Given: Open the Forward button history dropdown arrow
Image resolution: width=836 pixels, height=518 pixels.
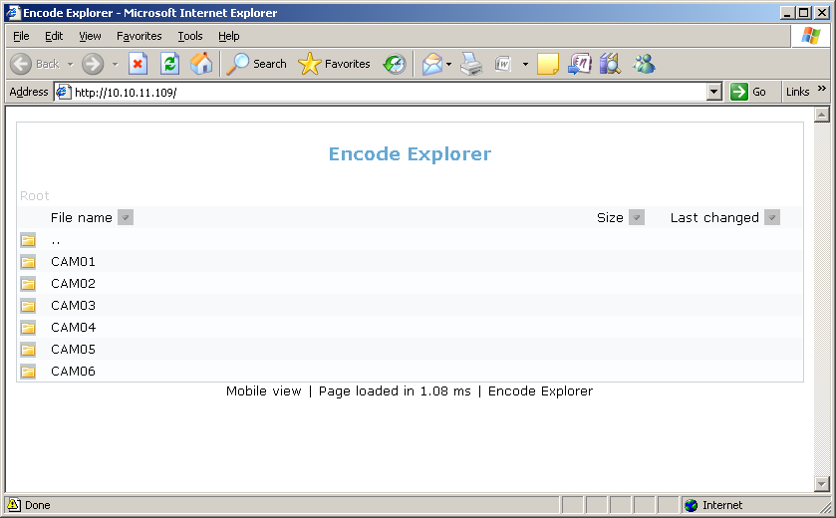Looking at the screenshot, I should (115, 64).
